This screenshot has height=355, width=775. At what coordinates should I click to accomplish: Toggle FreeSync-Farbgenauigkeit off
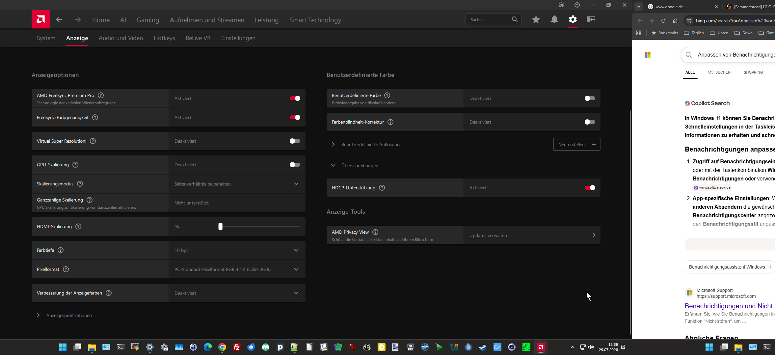click(x=295, y=117)
